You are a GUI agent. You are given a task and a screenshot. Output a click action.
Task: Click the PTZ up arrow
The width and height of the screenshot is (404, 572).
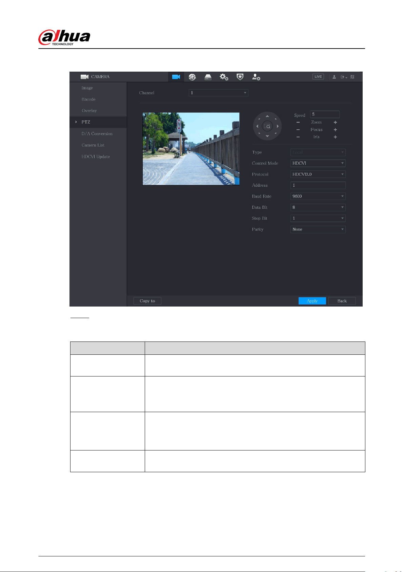pyautogui.click(x=267, y=116)
